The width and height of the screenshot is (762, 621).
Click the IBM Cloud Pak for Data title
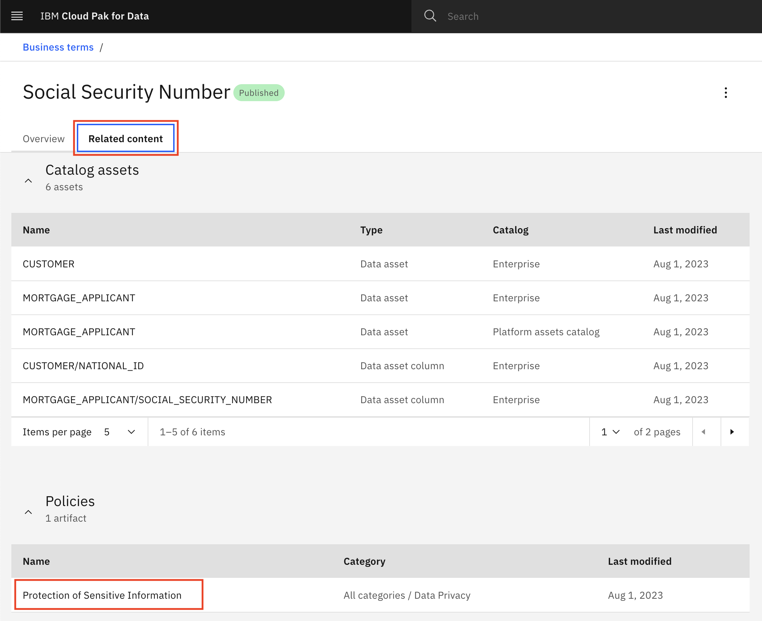pos(95,16)
